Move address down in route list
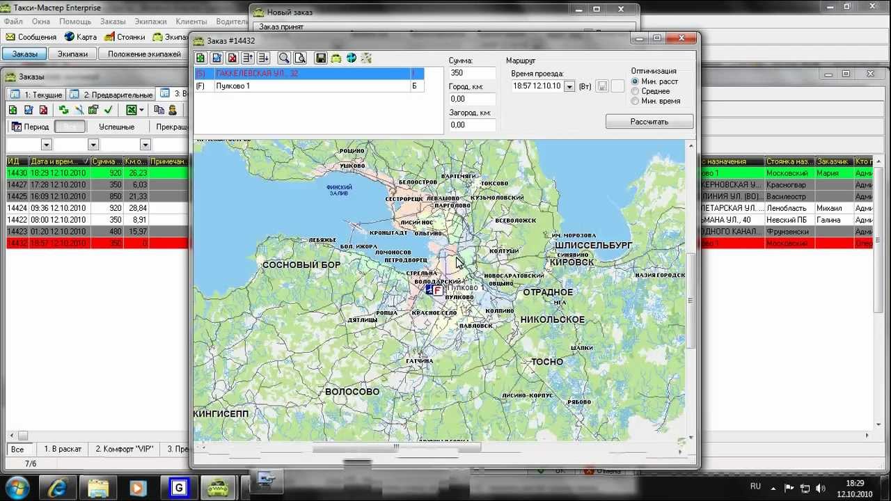Screen dimensions: 891x501 pos(263,58)
